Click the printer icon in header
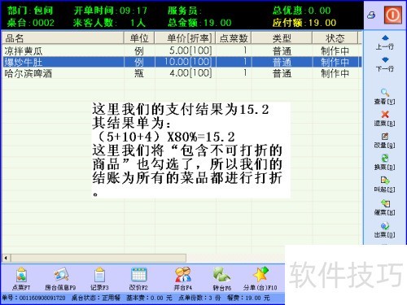The width and height of the screenshot is (407, 305). (371, 15)
